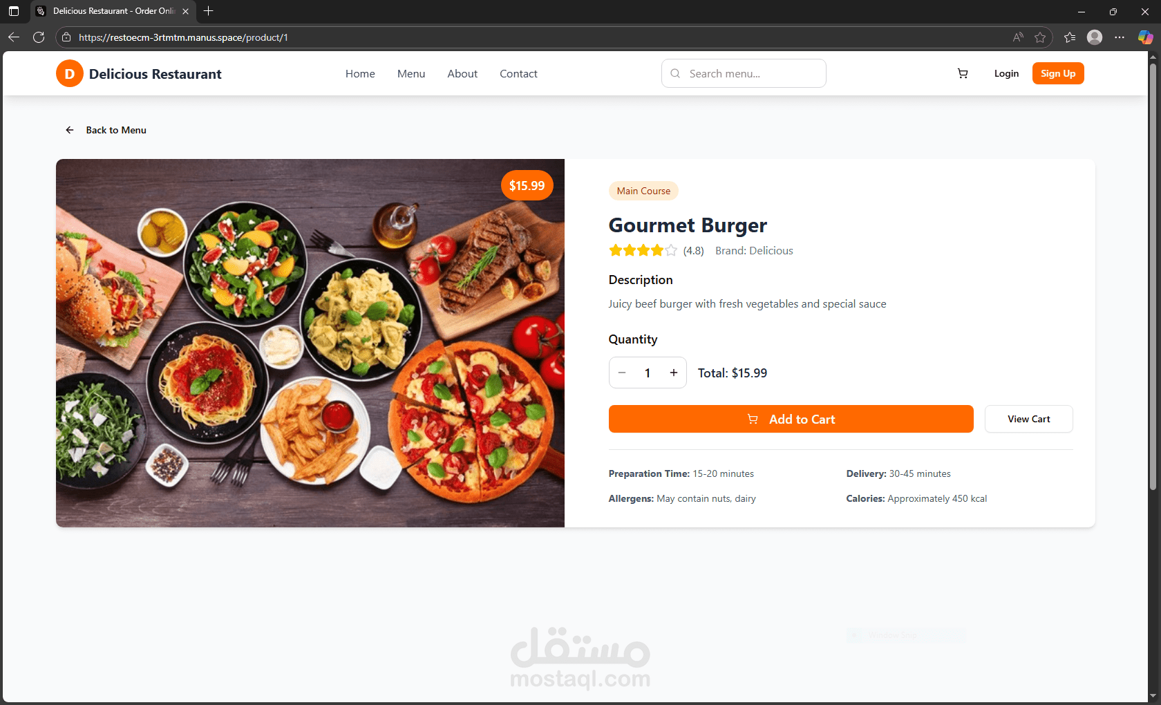1161x705 pixels.
Task: Focus the Search menu input field
Action: click(744, 73)
